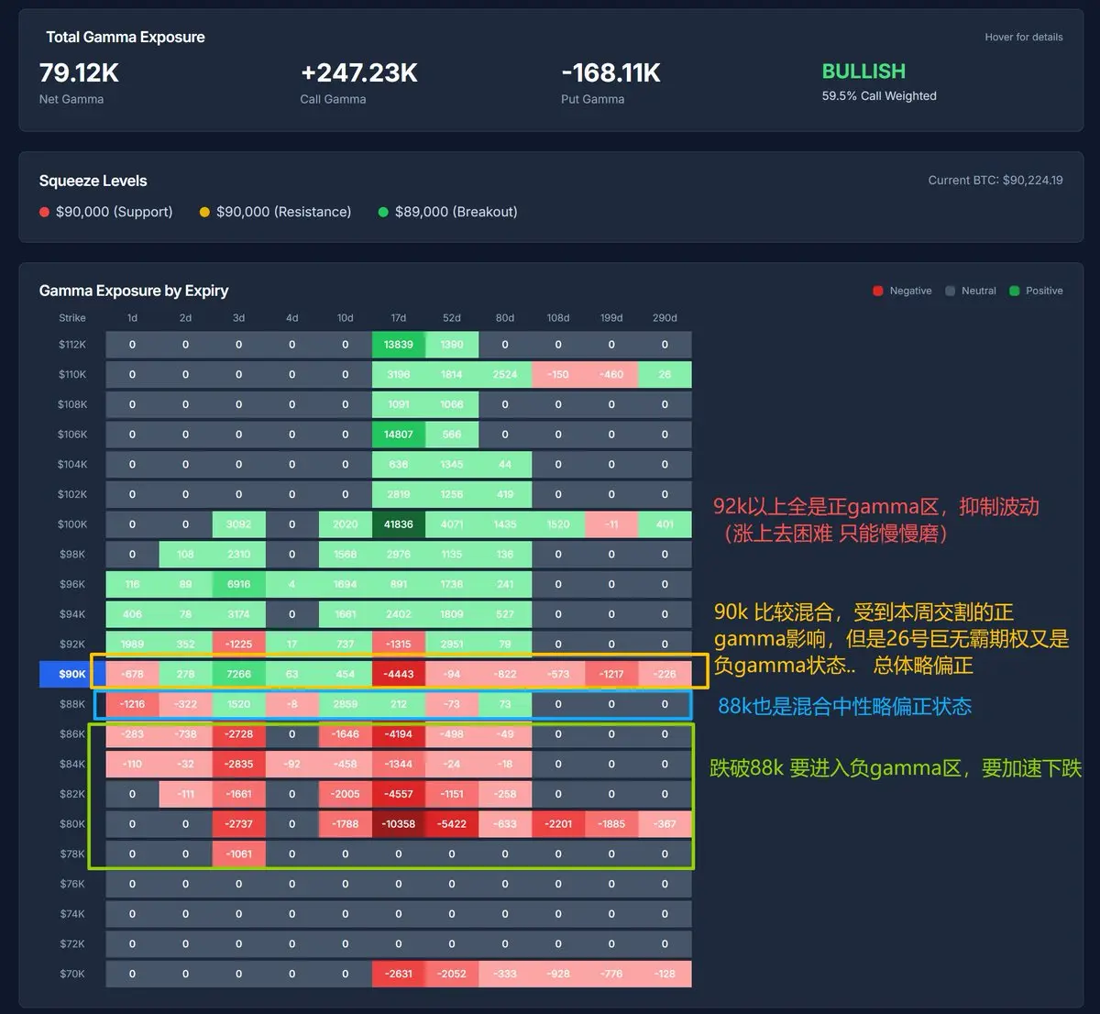The height and width of the screenshot is (1014, 1100).
Task: Click the green Positive legend dot
Action: [1014, 291]
